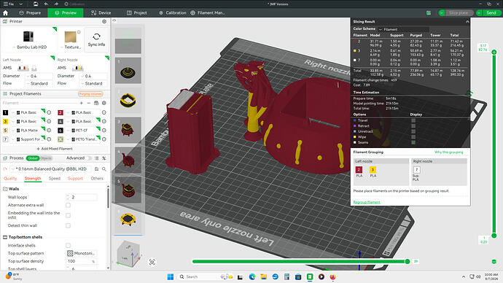Screen dimensions: 503x283
Task: Click the yellow filament 3 color swatch
Action: pos(5,122)
